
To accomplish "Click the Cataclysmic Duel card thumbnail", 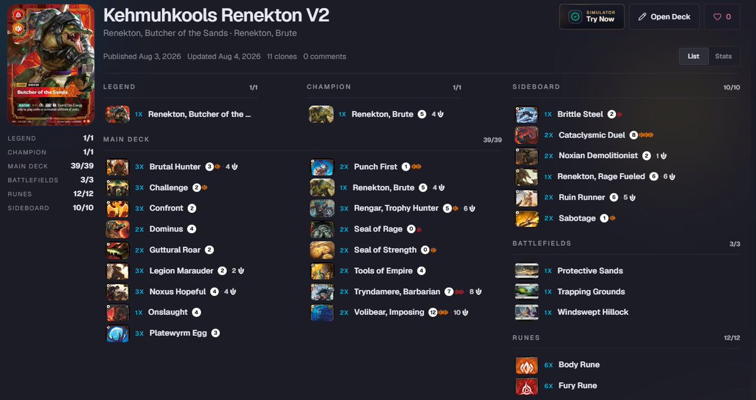I will tap(527, 135).
